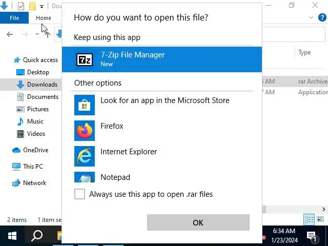Open Documents in the sidebar

pyautogui.click(x=38, y=97)
